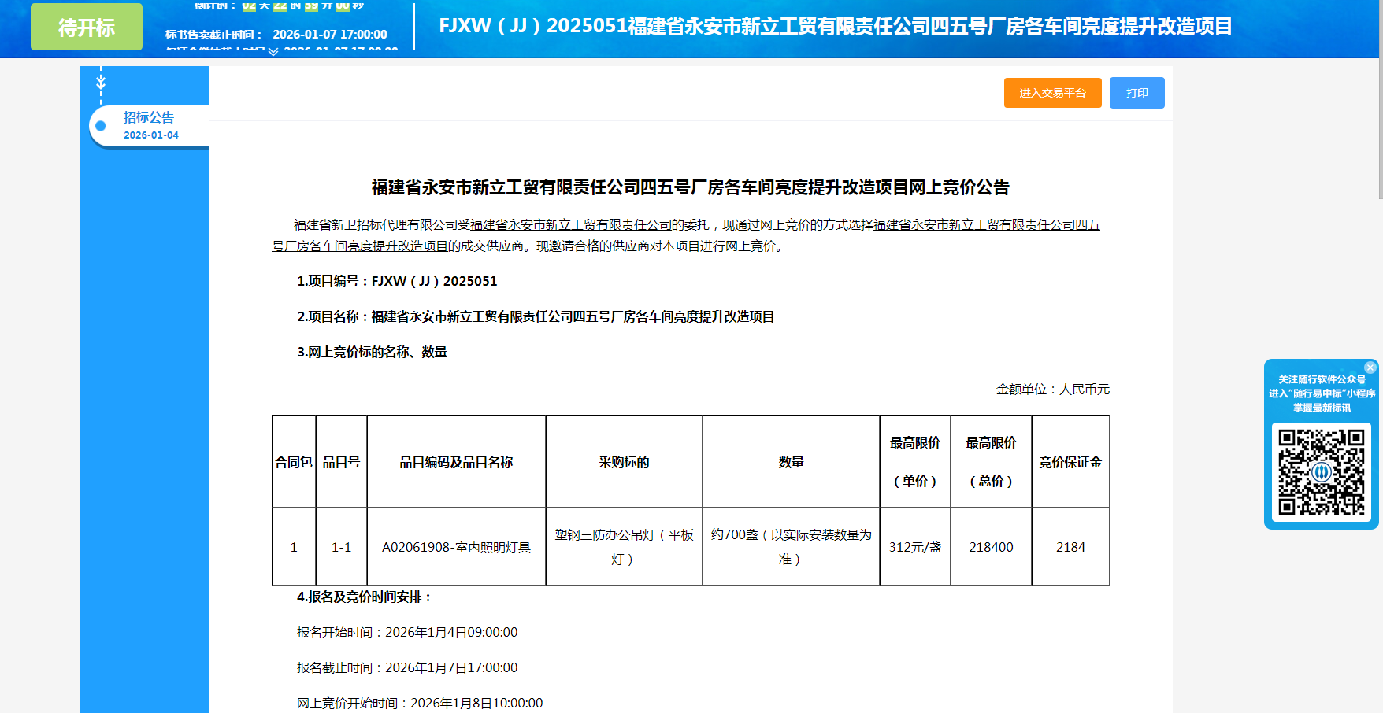Viewport: 1383px width, 713px height.
Task: Click the 218400 total price cell
Action: [x=991, y=547]
